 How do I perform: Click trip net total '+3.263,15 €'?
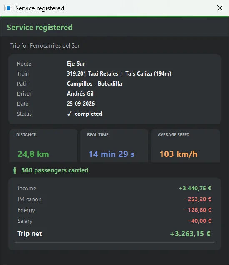point(190,234)
